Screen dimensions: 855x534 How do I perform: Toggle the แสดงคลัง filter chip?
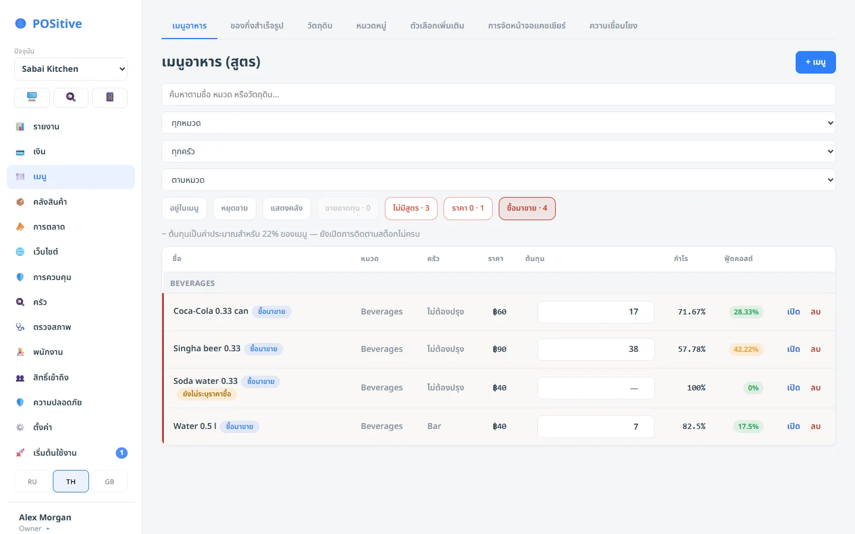click(287, 208)
